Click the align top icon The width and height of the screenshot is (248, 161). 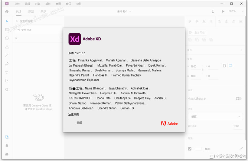[190, 21]
